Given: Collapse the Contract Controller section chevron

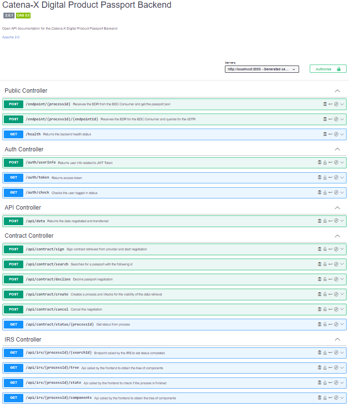Looking at the screenshot, I should pyautogui.click(x=337, y=236).
